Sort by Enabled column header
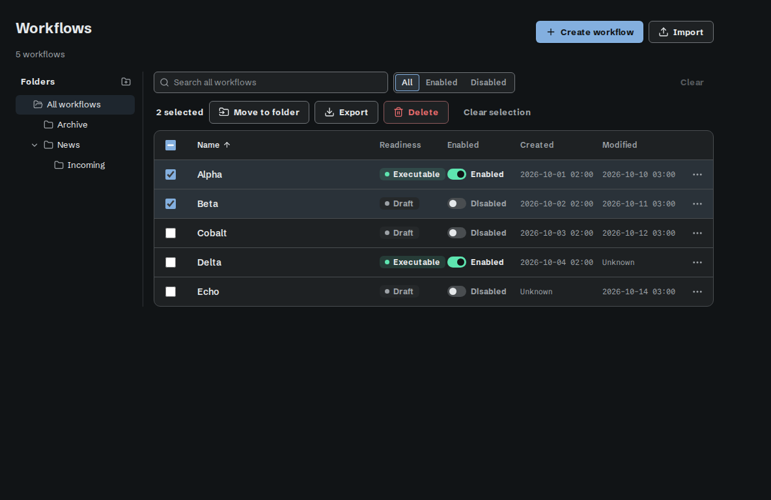 point(463,145)
